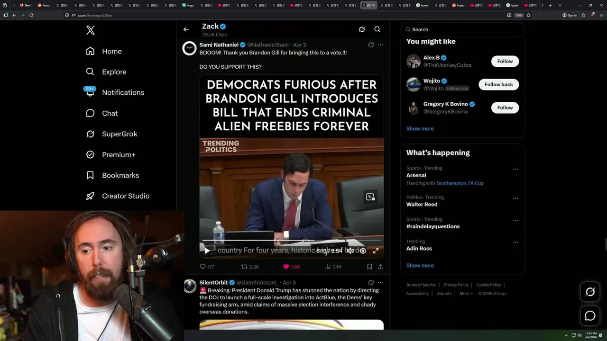
Task: Click the Bookmarks bookmark icon
Action: [90, 175]
